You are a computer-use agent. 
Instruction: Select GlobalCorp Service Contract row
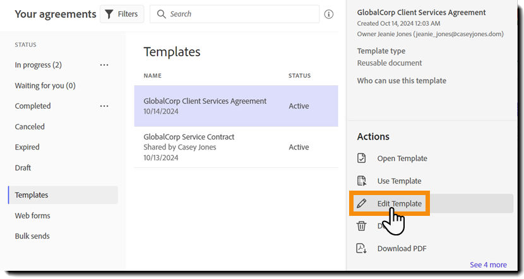(236, 147)
